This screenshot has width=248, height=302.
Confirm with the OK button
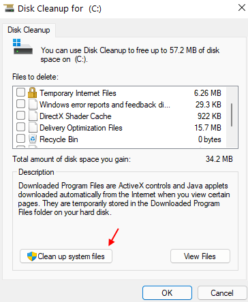pyautogui.click(x=167, y=293)
